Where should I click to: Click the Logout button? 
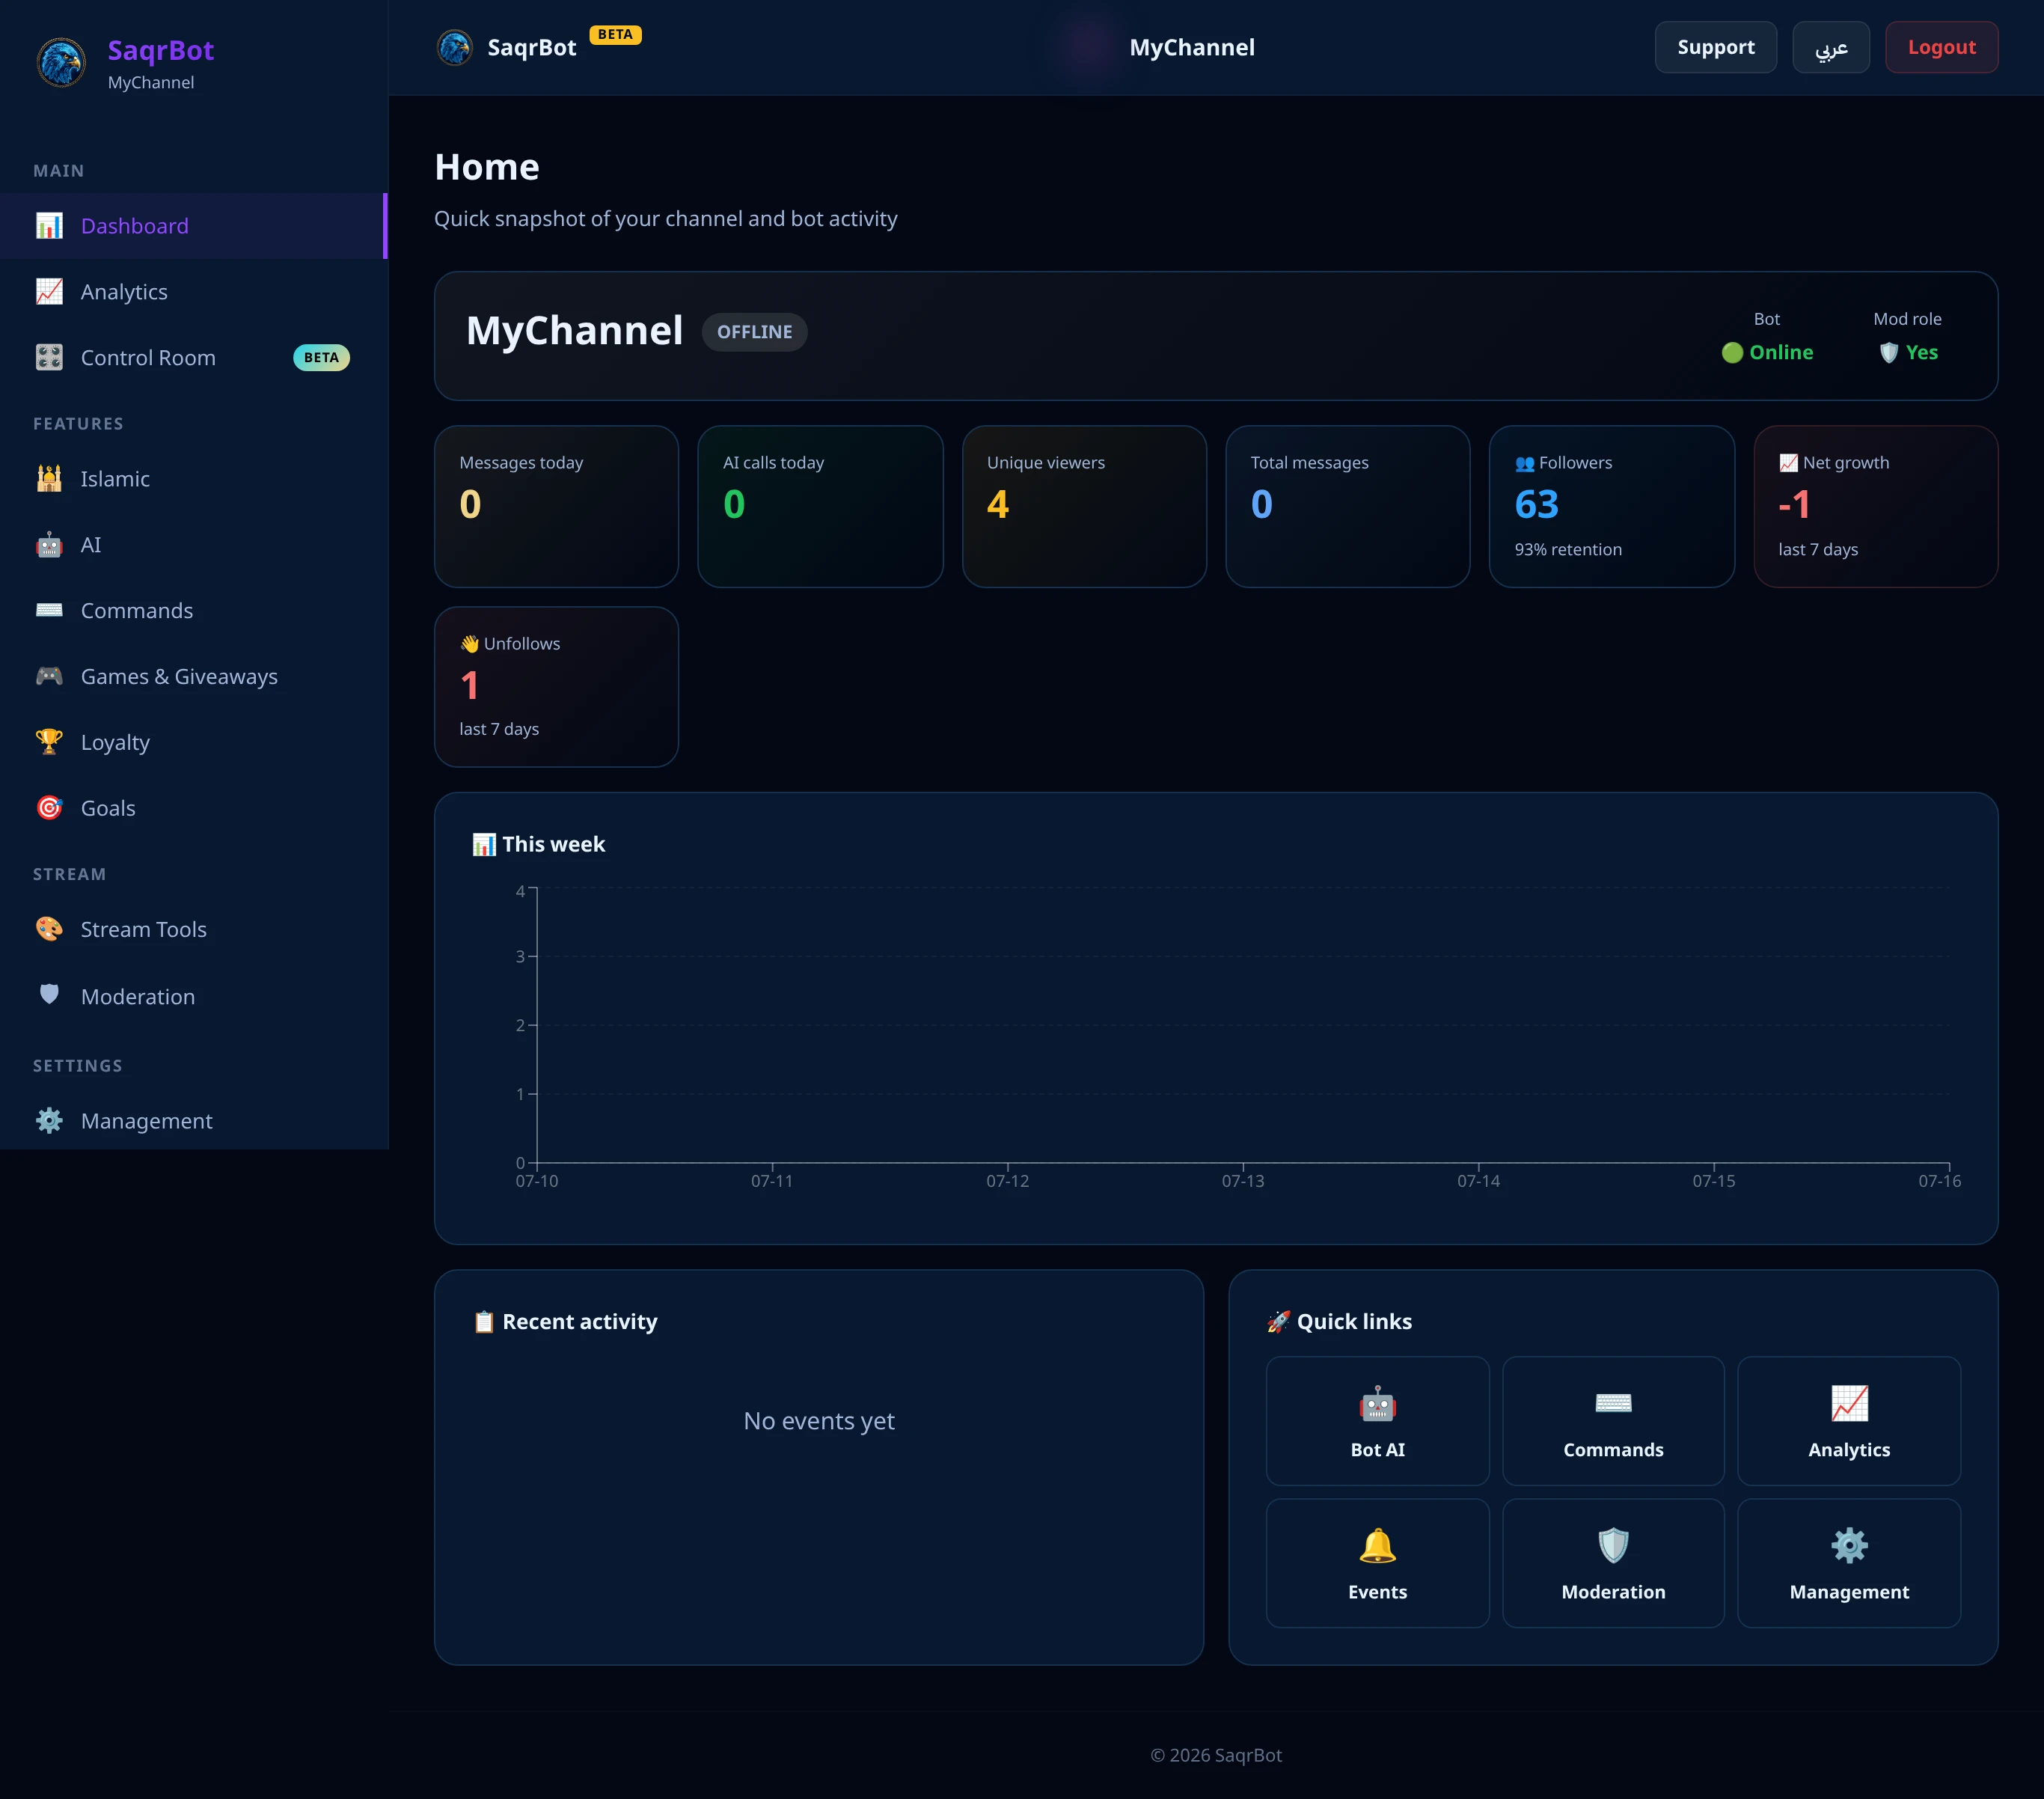[1941, 47]
